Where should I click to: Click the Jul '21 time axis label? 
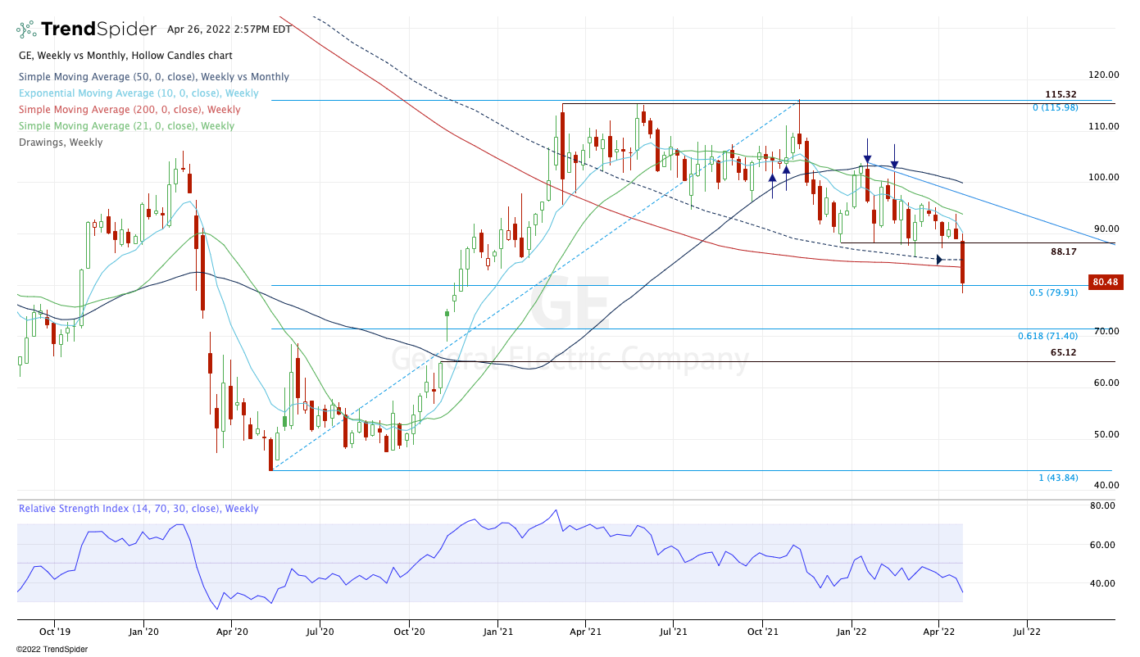coord(673,632)
